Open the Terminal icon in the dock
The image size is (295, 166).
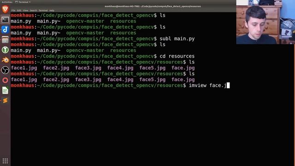pyautogui.click(x=5, y=19)
